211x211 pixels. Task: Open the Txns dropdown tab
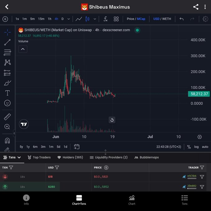(12, 157)
